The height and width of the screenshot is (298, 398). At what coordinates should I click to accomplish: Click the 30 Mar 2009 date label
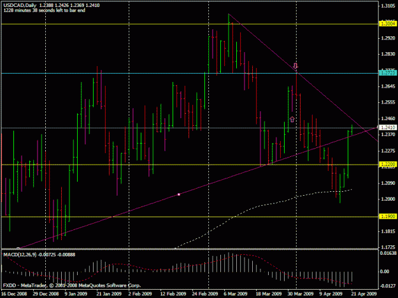pyautogui.click(x=301, y=294)
